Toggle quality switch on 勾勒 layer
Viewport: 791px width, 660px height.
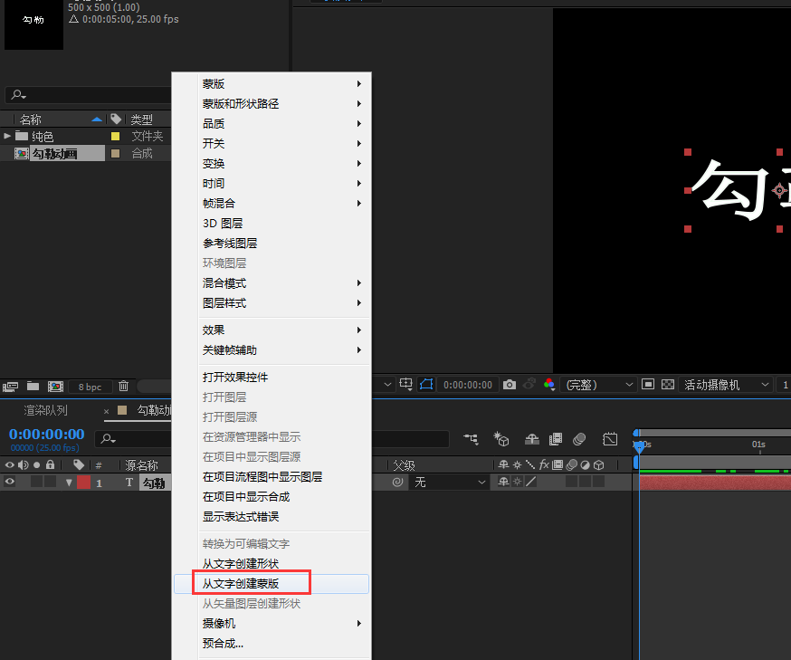coord(530,482)
